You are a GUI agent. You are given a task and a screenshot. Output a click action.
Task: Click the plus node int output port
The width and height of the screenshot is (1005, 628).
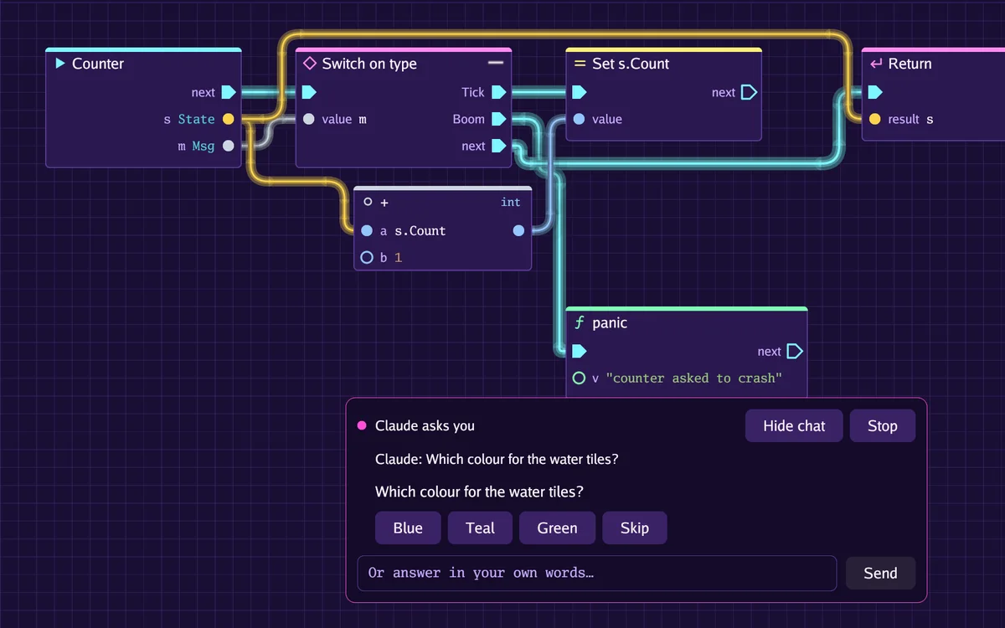pos(518,230)
